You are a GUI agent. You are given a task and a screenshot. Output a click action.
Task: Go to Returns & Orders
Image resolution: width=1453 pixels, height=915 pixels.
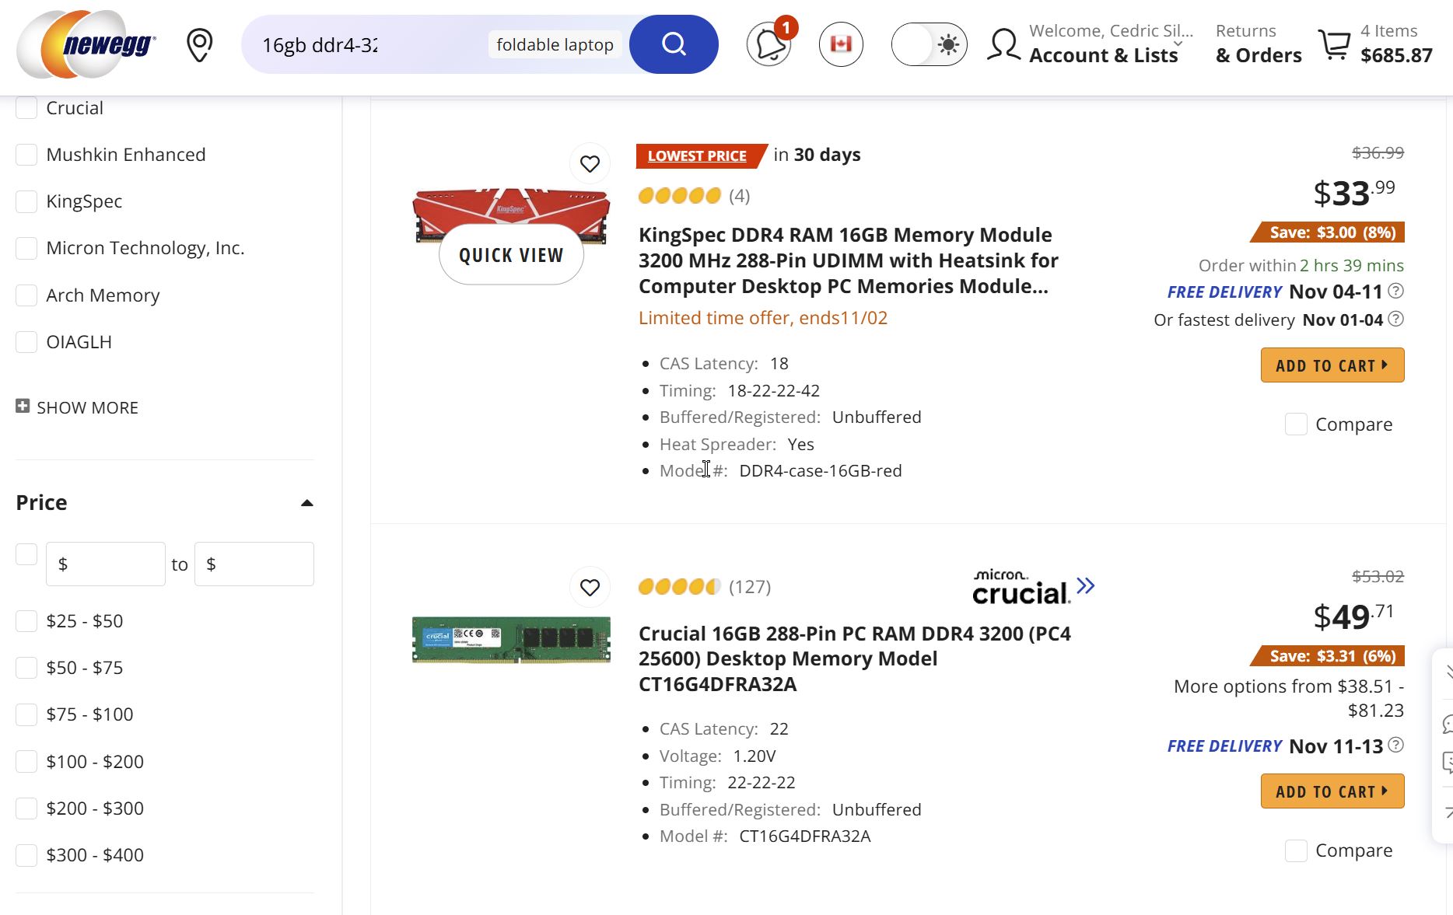[1258, 44]
